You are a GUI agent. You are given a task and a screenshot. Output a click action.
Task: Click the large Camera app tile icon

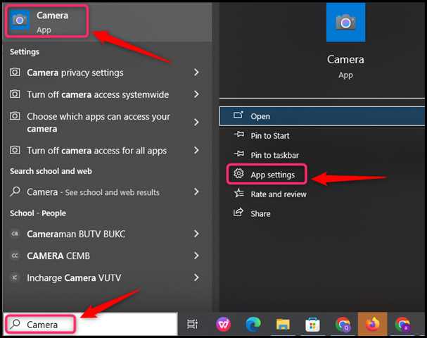point(345,23)
